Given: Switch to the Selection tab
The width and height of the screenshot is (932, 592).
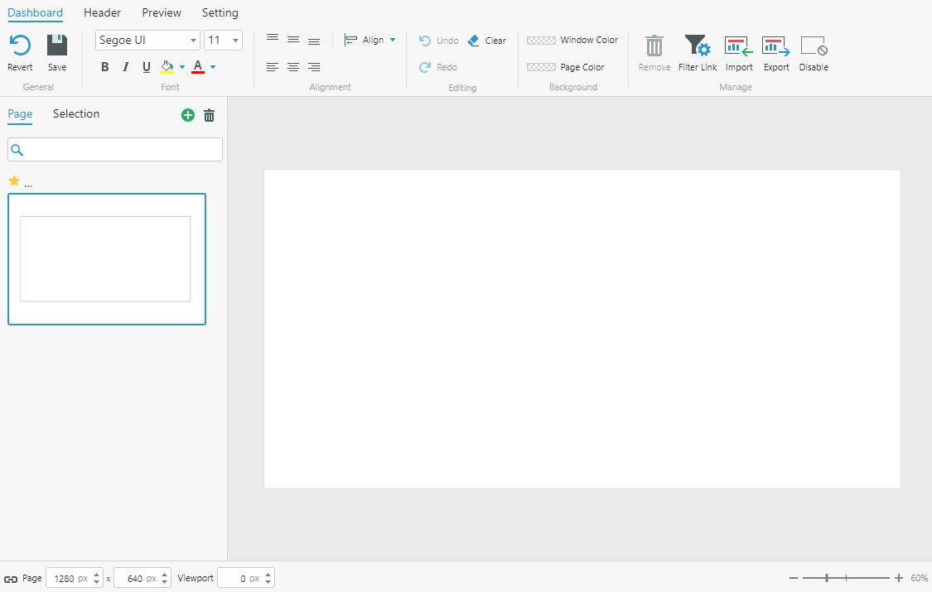Looking at the screenshot, I should pos(76,114).
